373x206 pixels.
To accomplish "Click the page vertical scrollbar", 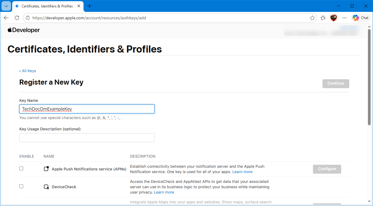I will click(x=369, y=77).
